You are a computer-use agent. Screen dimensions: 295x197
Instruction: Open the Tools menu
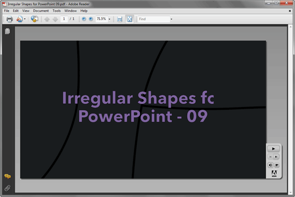click(56, 11)
